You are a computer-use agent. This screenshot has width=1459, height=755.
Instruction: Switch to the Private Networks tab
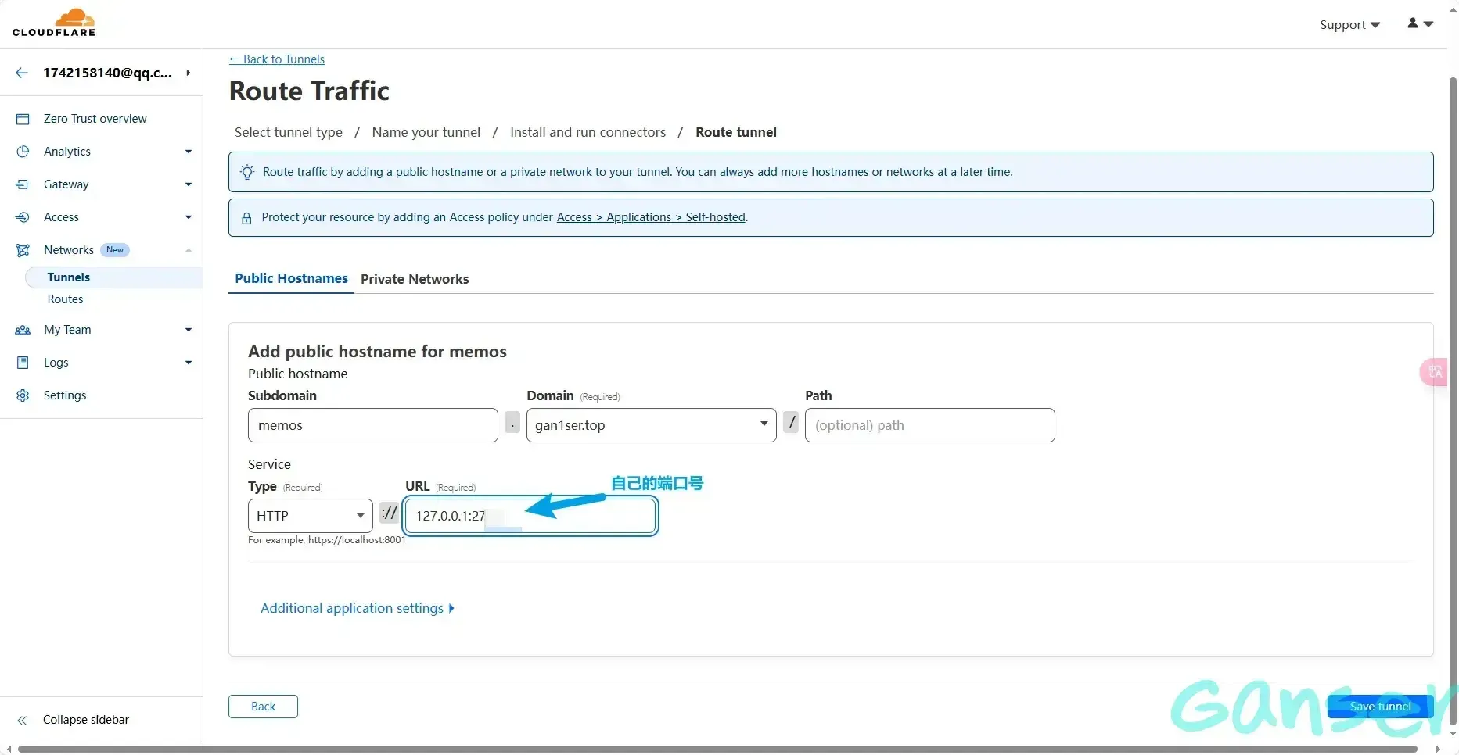point(415,279)
